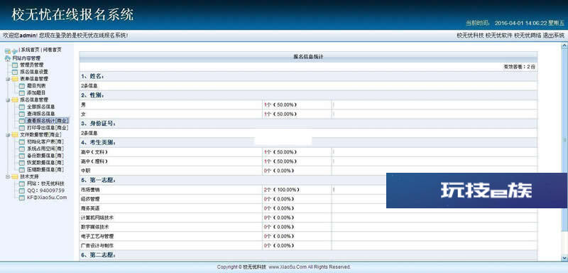The width and height of the screenshot is (568, 273).
Task: Select 打印导出信息[商业] in the tree
Action: pos(48,128)
